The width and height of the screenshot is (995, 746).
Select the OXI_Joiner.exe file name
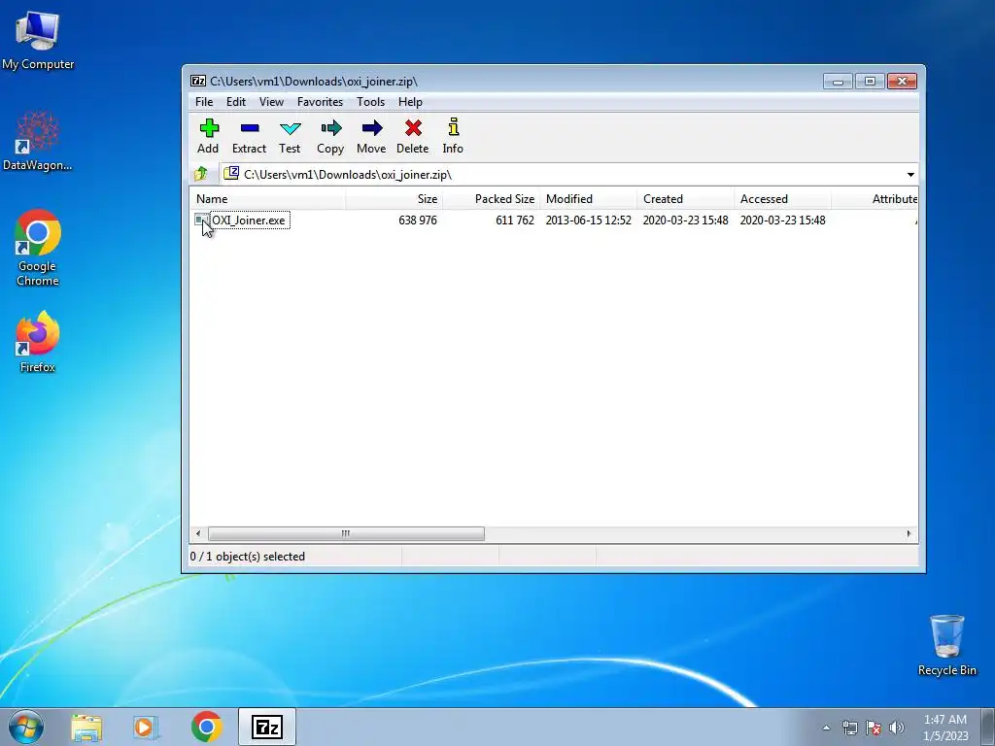pos(249,220)
